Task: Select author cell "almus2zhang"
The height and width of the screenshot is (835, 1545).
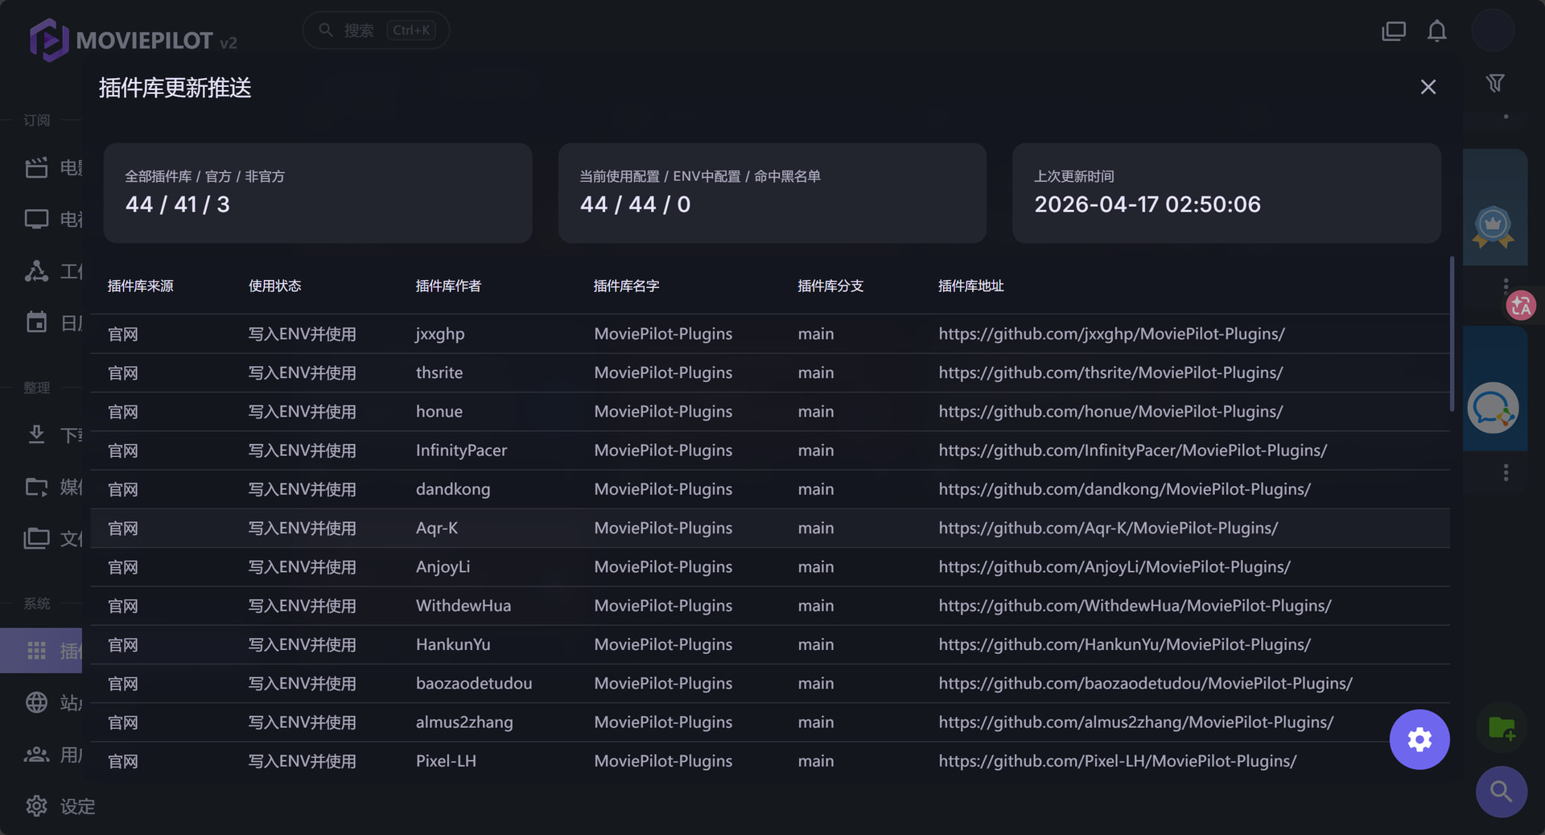Action: (x=464, y=722)
